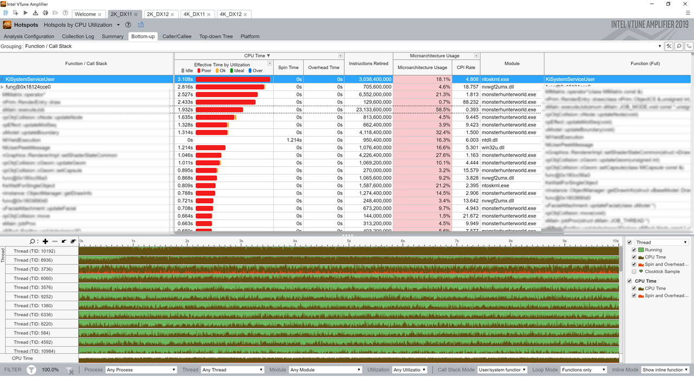Screen dimensions: 694x390
Task: Open the Thread dropdown in timeline legend
Action: (x=661, y=242)
